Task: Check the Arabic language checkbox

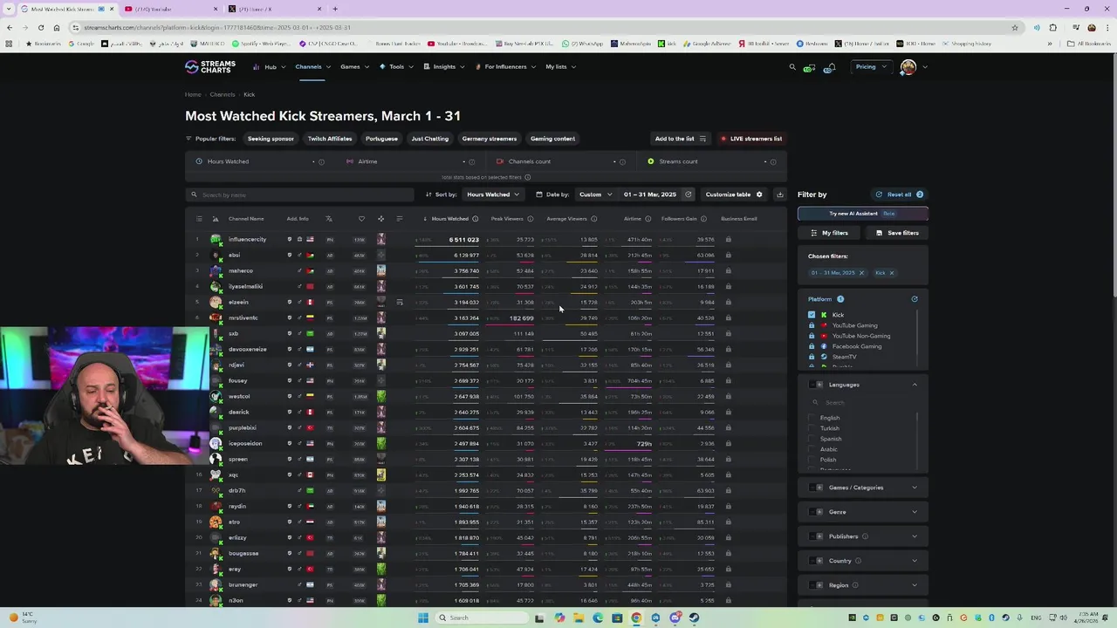Action: point(812,449)
